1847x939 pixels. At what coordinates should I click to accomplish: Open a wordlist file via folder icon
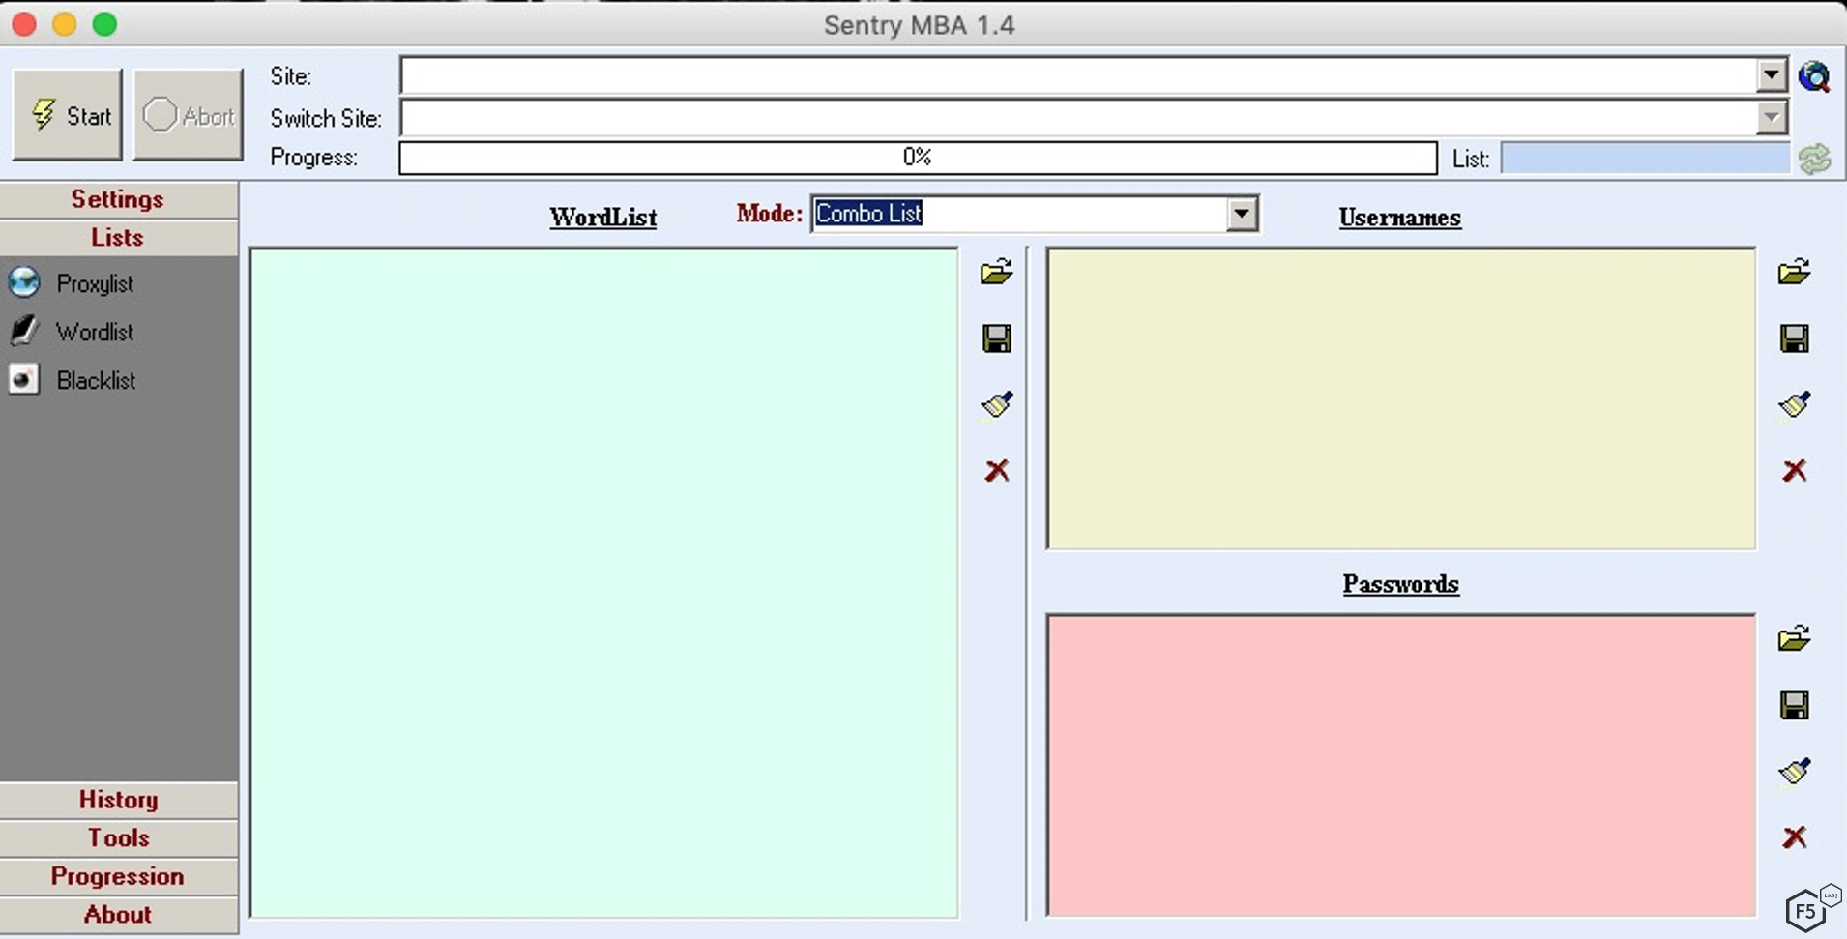[996, 272]
